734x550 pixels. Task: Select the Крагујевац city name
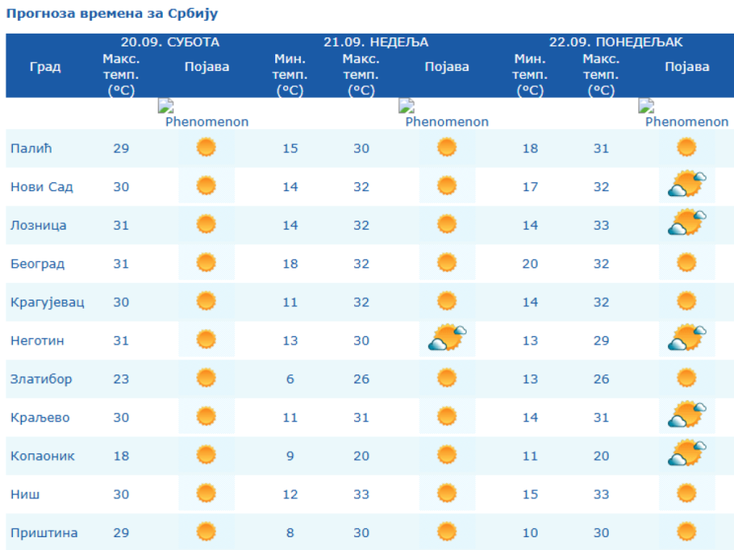tap(47, 302)
